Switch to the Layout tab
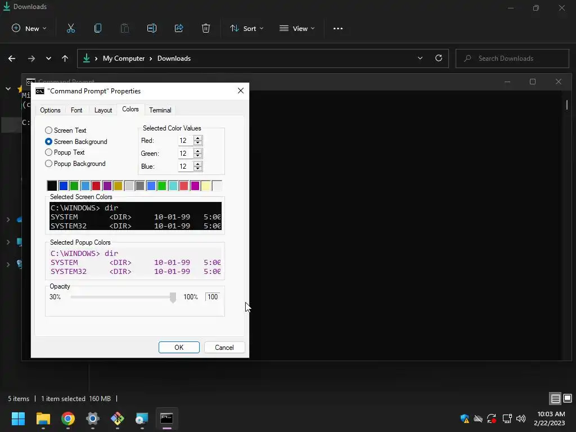 (103, 110)
